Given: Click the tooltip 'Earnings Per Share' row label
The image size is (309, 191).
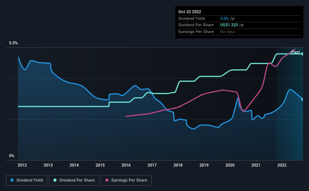Looking at the screenshot, I should pyautogui.click(x=196, y=32).
